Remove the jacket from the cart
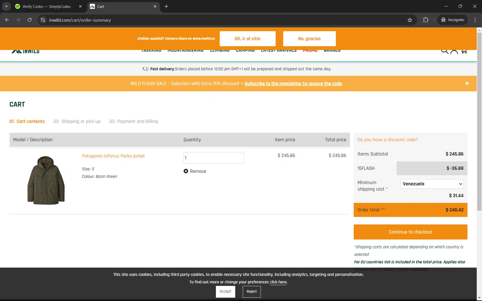 (195, 171)
